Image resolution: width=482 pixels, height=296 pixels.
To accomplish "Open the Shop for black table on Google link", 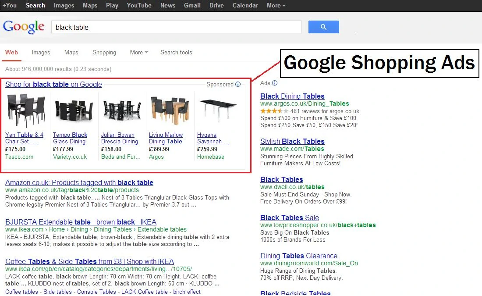I will point(53,84).
